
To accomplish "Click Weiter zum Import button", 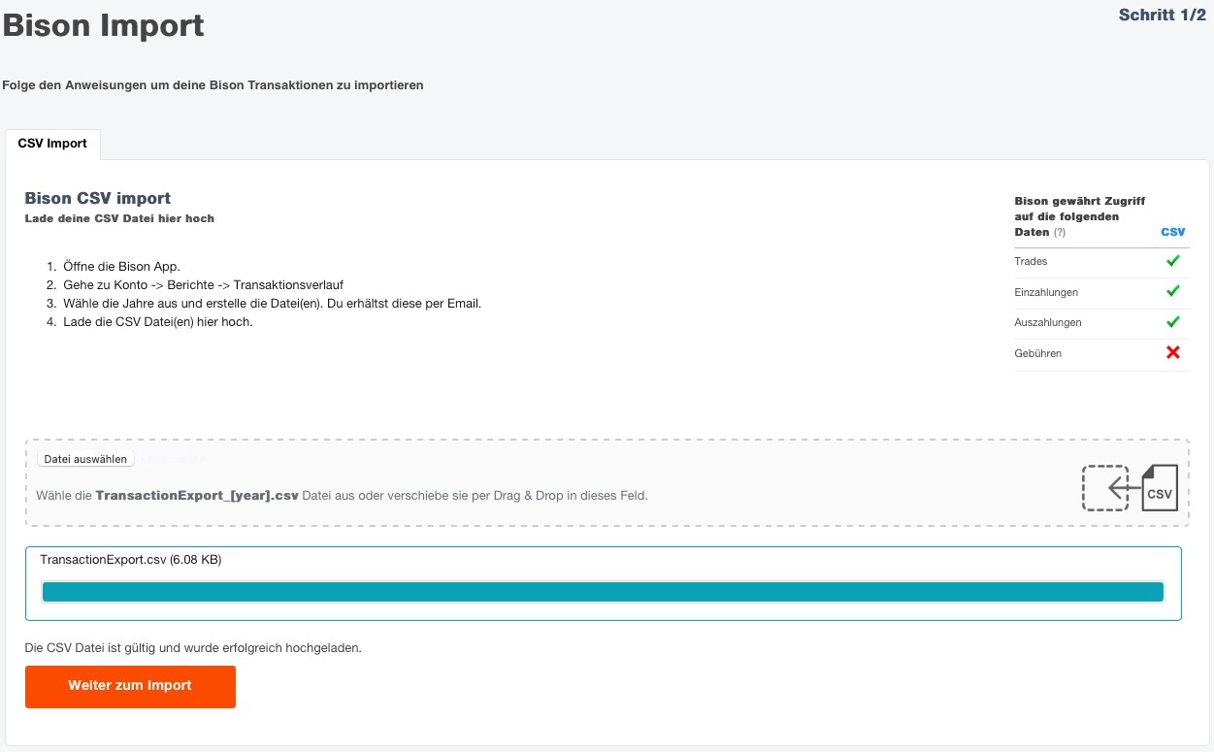I will [x=130, y=686].
